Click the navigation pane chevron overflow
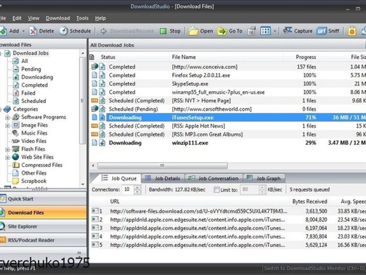 point(79,253)
